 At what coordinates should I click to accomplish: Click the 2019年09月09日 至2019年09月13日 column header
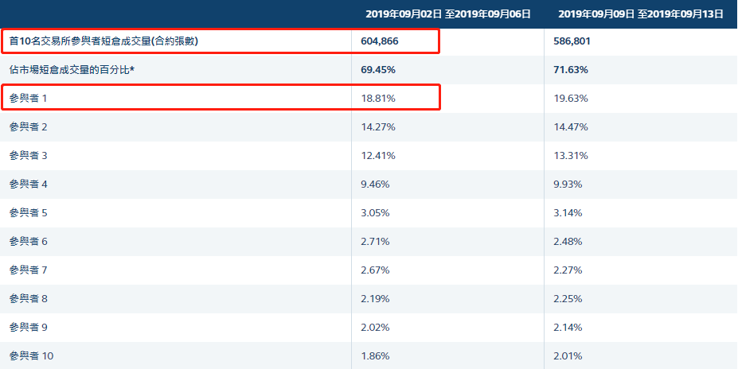[641, 14]
